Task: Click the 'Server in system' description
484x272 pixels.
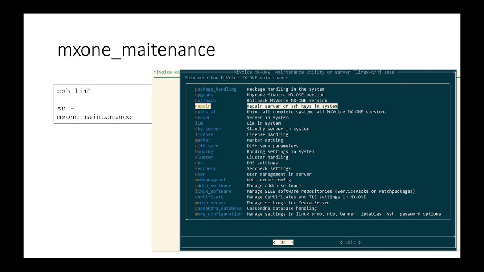Action: pos(267,117)
